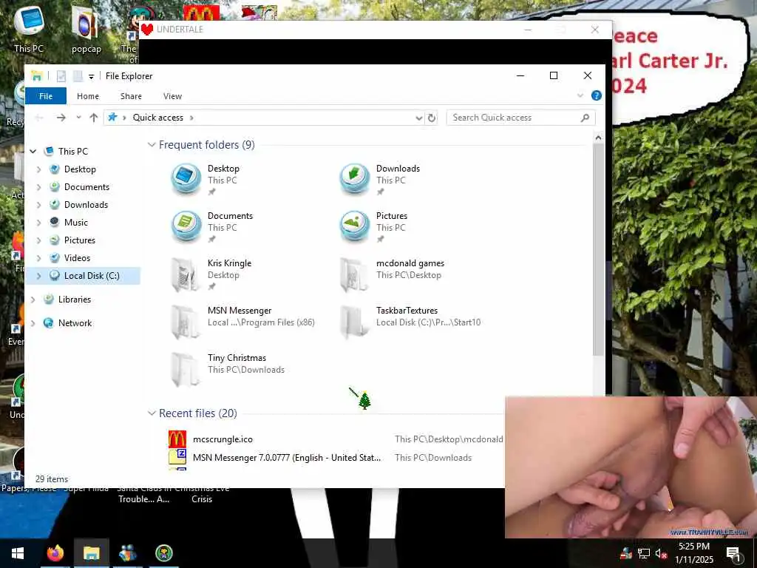Open MSN Messenger taskbar icon

[x=127, y=553]
